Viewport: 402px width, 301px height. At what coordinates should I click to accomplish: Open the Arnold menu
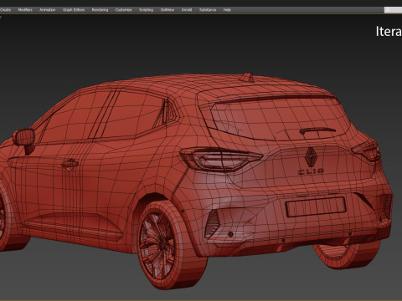pyautogui.click(x=187, y=10)
